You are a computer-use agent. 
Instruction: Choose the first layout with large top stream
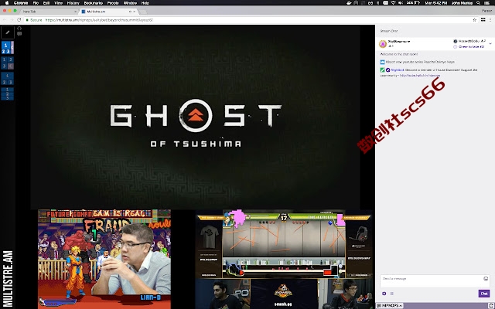(x=8, y=48)
